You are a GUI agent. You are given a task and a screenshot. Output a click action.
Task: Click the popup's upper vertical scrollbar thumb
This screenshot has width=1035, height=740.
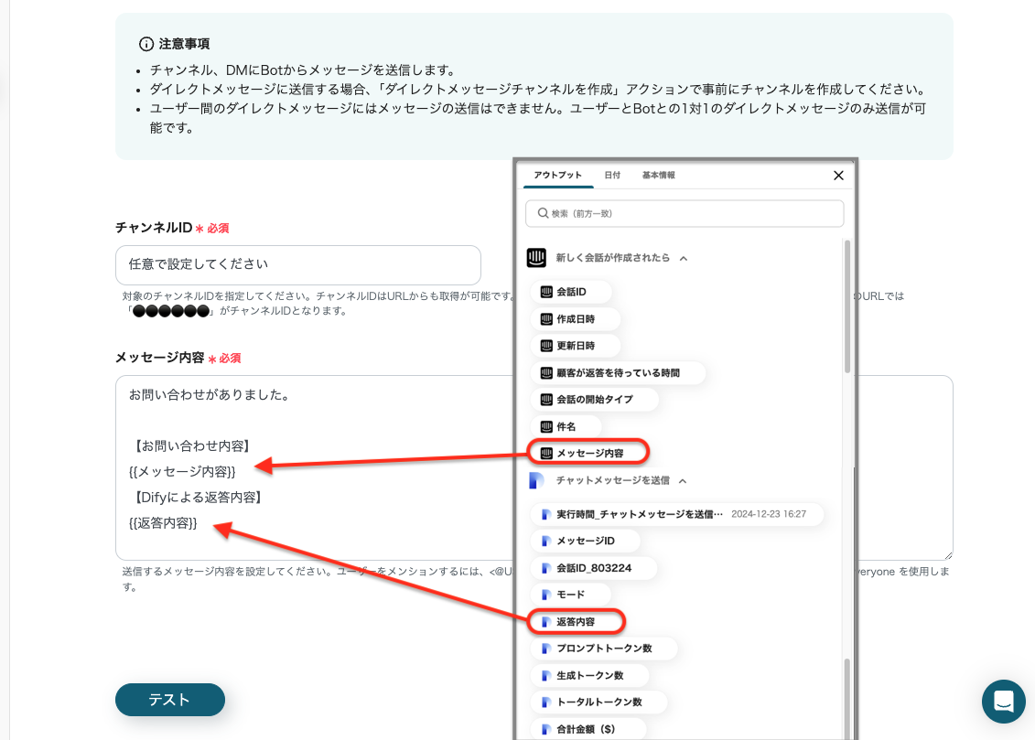click(x=847, y=306)
